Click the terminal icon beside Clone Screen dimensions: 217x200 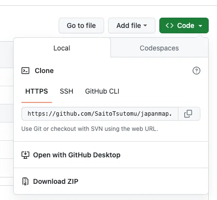pos(25,71)
